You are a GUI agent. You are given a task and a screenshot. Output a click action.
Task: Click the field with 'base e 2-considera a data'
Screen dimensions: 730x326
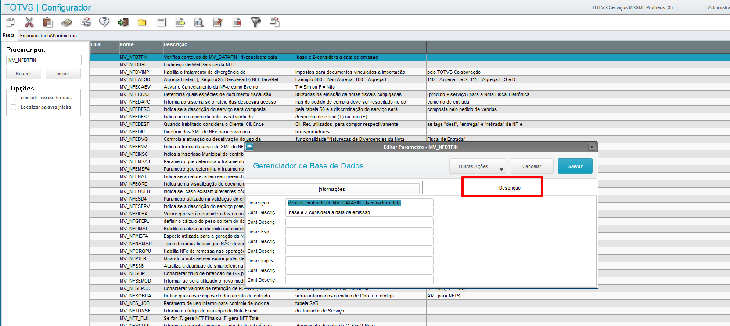point(360,212)
